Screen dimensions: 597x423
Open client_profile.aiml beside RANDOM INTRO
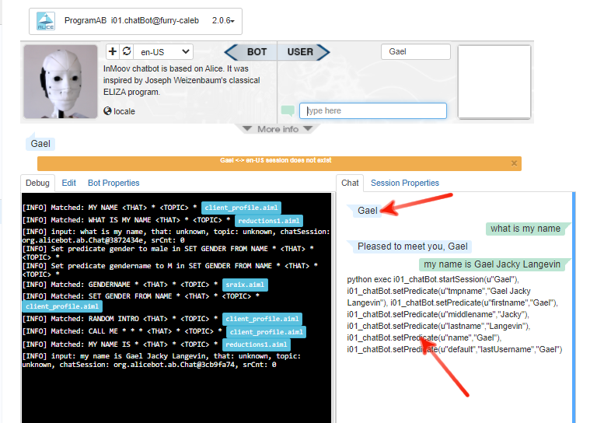[262, 319]
